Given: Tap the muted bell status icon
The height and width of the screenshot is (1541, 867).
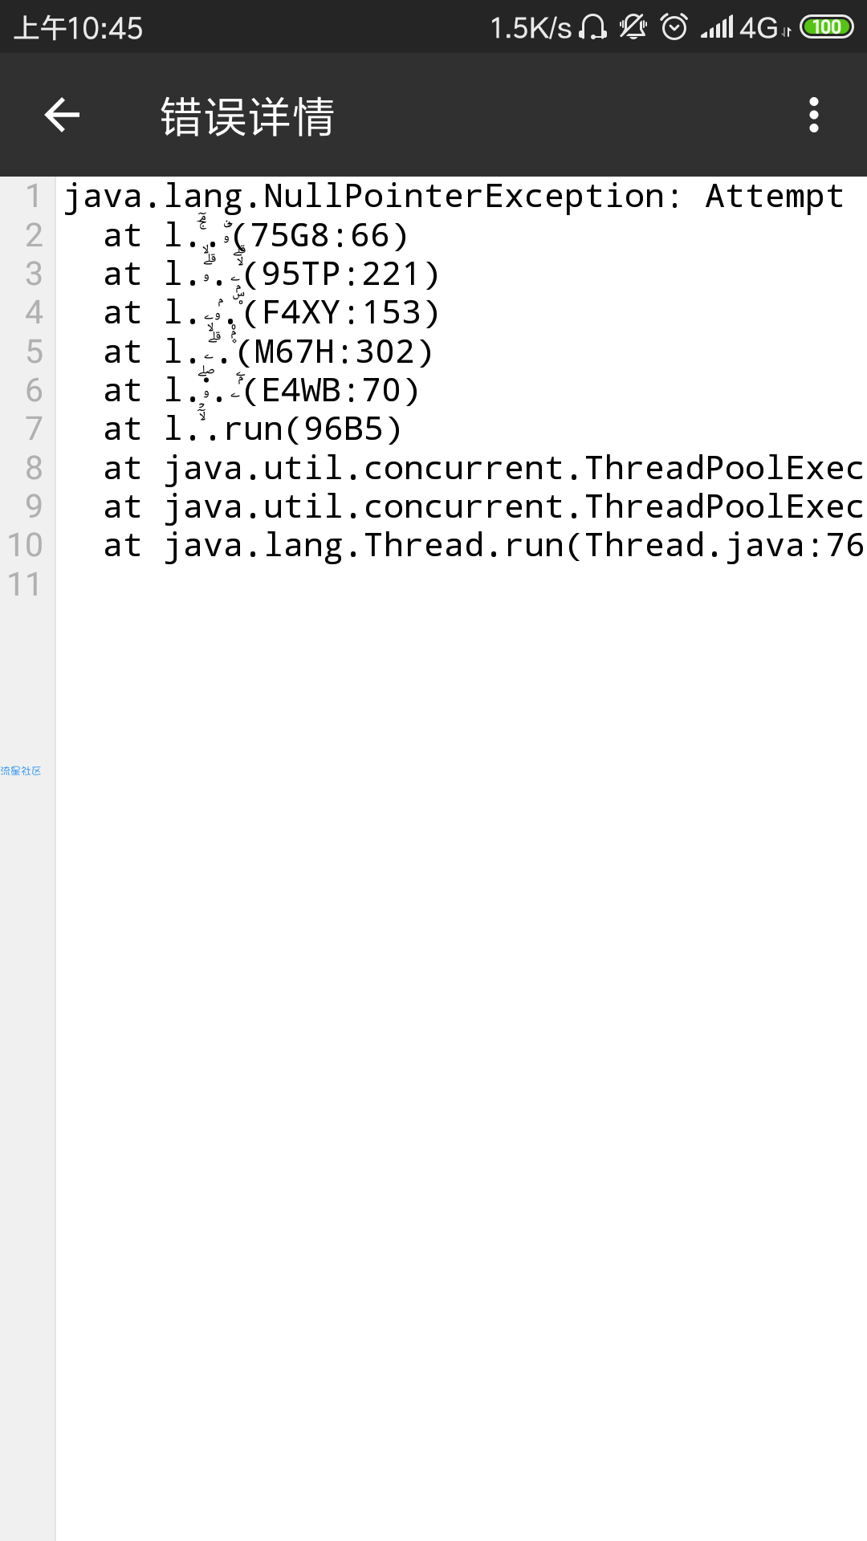Looking at the screenshot, I should [x=633, y=27].
